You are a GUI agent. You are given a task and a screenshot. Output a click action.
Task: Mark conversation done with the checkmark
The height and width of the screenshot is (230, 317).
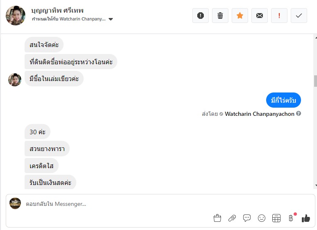click(299, 16)
